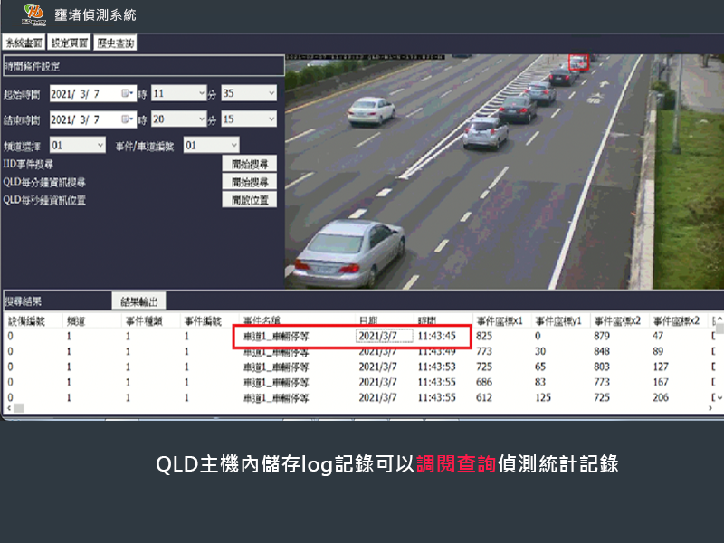724x543 pixels.
Task: Start the QLD per-minute info search
Action: tap(249, 182)
